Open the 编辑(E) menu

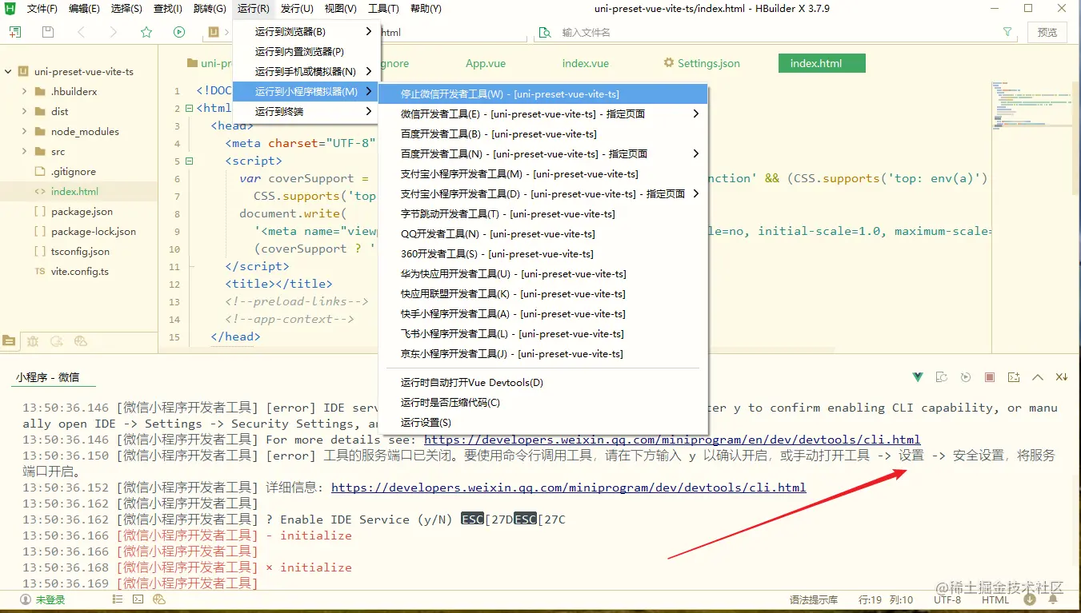[85, 9]
